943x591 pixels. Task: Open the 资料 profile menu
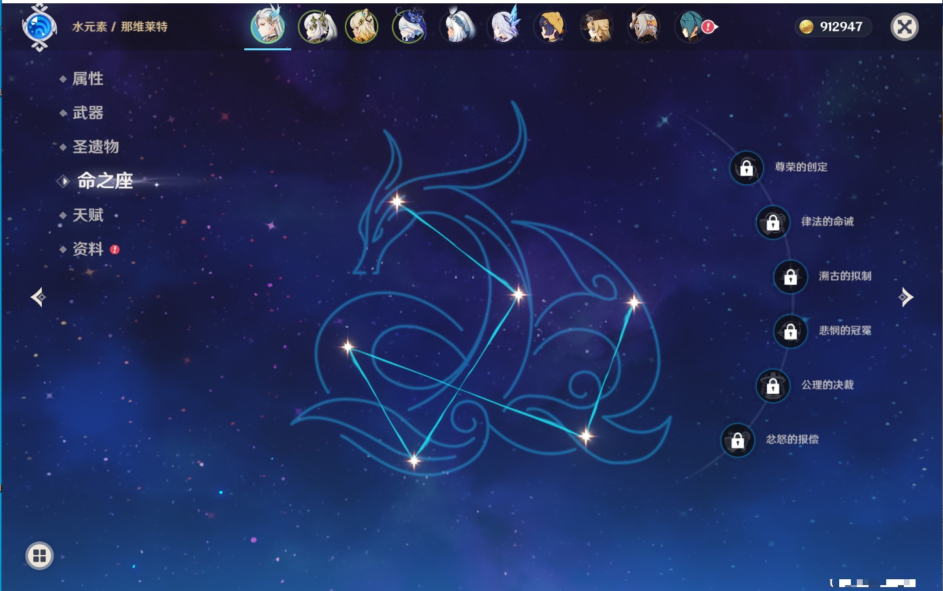coord(88,249)
